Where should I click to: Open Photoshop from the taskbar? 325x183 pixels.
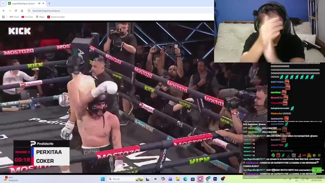(x=215, y=179)
